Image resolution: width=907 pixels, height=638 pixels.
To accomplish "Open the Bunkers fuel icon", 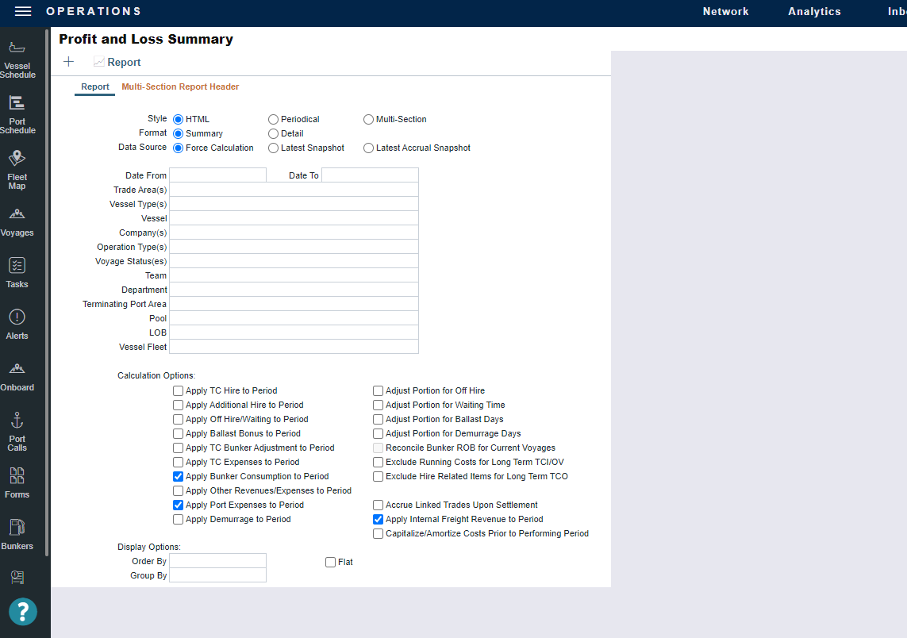I will 17,534.
